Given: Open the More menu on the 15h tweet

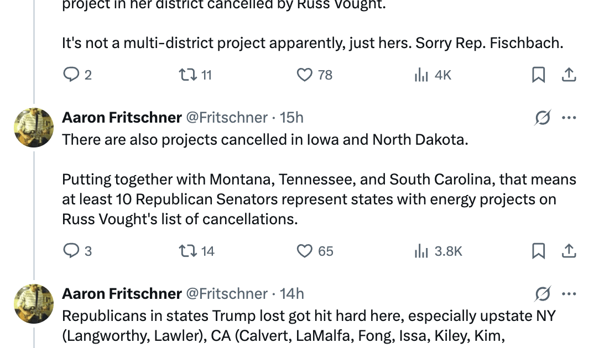Looking at the screenshot, I should [569, 118].
